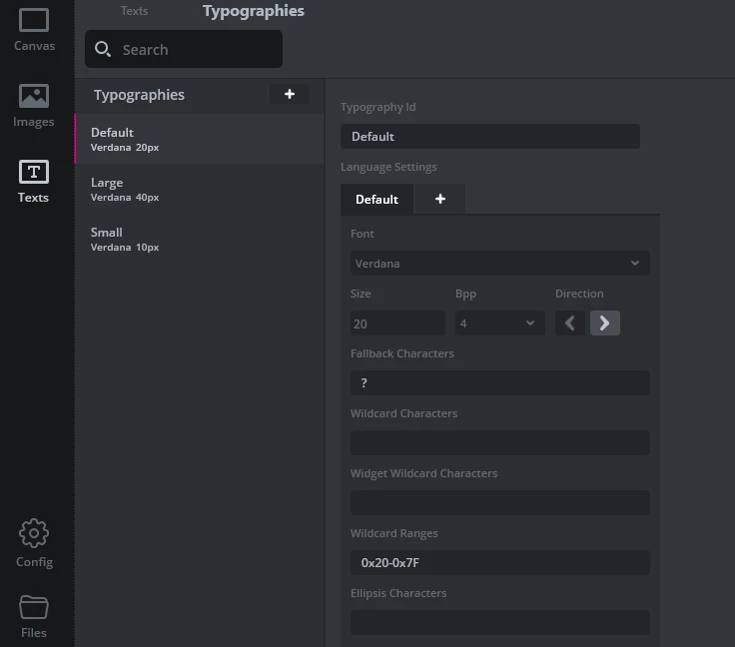Select the Texts sidebar icon
The width and height of the screenshot is (735, 647).
(x=34, y=172)
